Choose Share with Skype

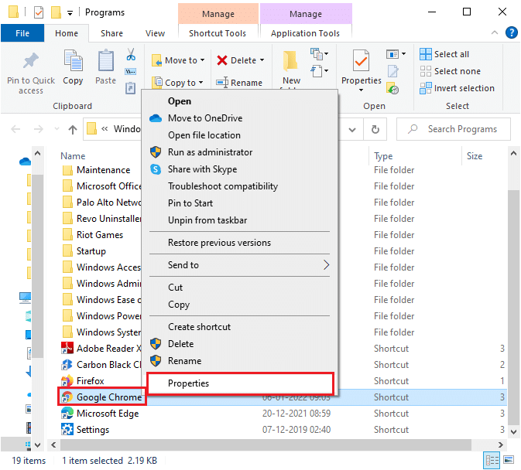pos(239,169)
